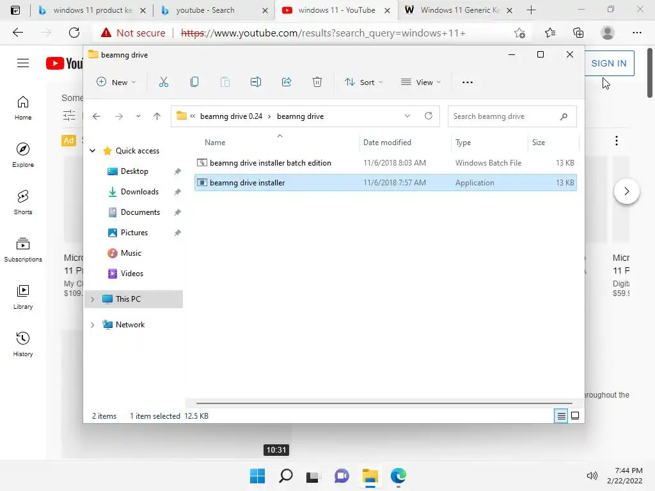Open Edge Settings and more menu
655x491 pixels.
click(x=636, y=33)
